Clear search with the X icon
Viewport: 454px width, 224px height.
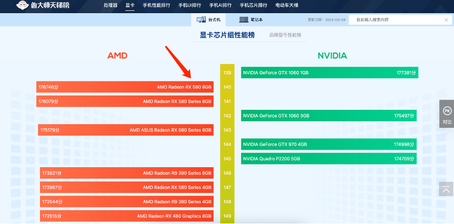(x=446, y=20)
